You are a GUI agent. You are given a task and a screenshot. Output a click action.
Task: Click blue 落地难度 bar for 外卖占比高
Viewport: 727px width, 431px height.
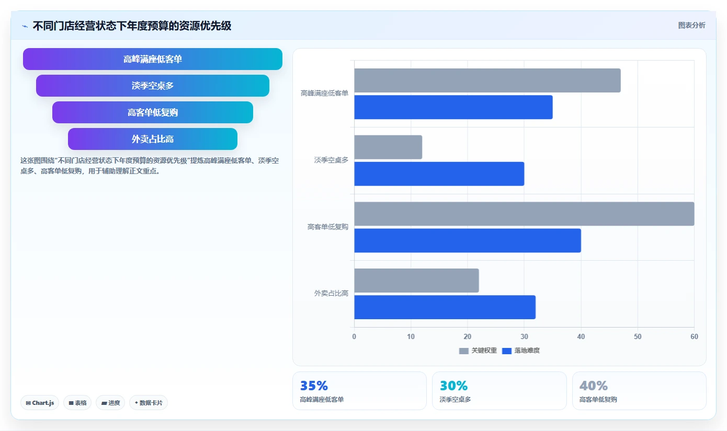tap(445, 307)
